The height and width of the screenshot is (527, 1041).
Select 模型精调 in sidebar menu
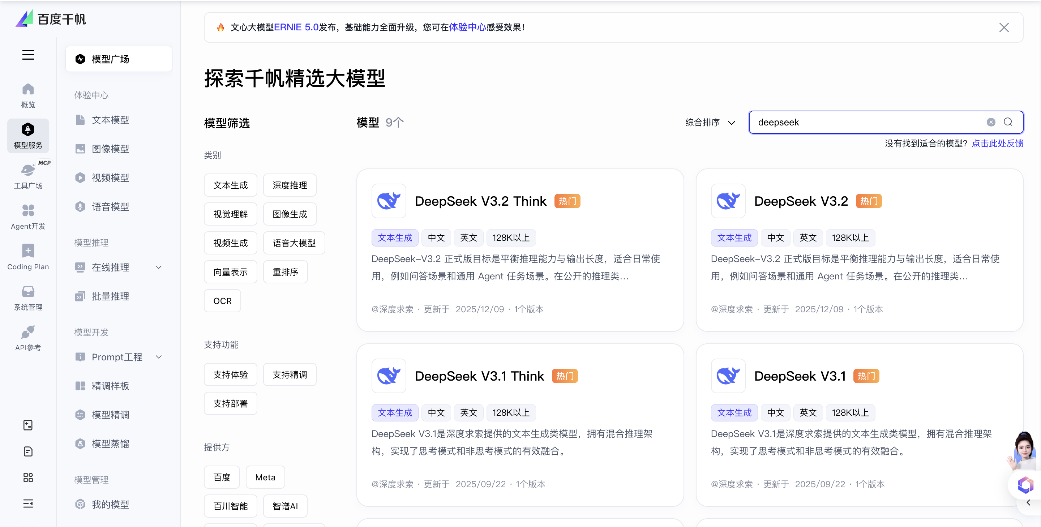(x=110, y=415)
